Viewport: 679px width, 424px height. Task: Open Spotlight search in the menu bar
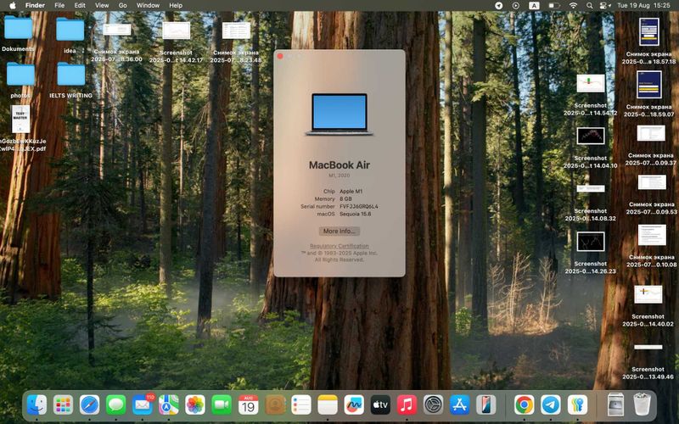coord(589,6)
